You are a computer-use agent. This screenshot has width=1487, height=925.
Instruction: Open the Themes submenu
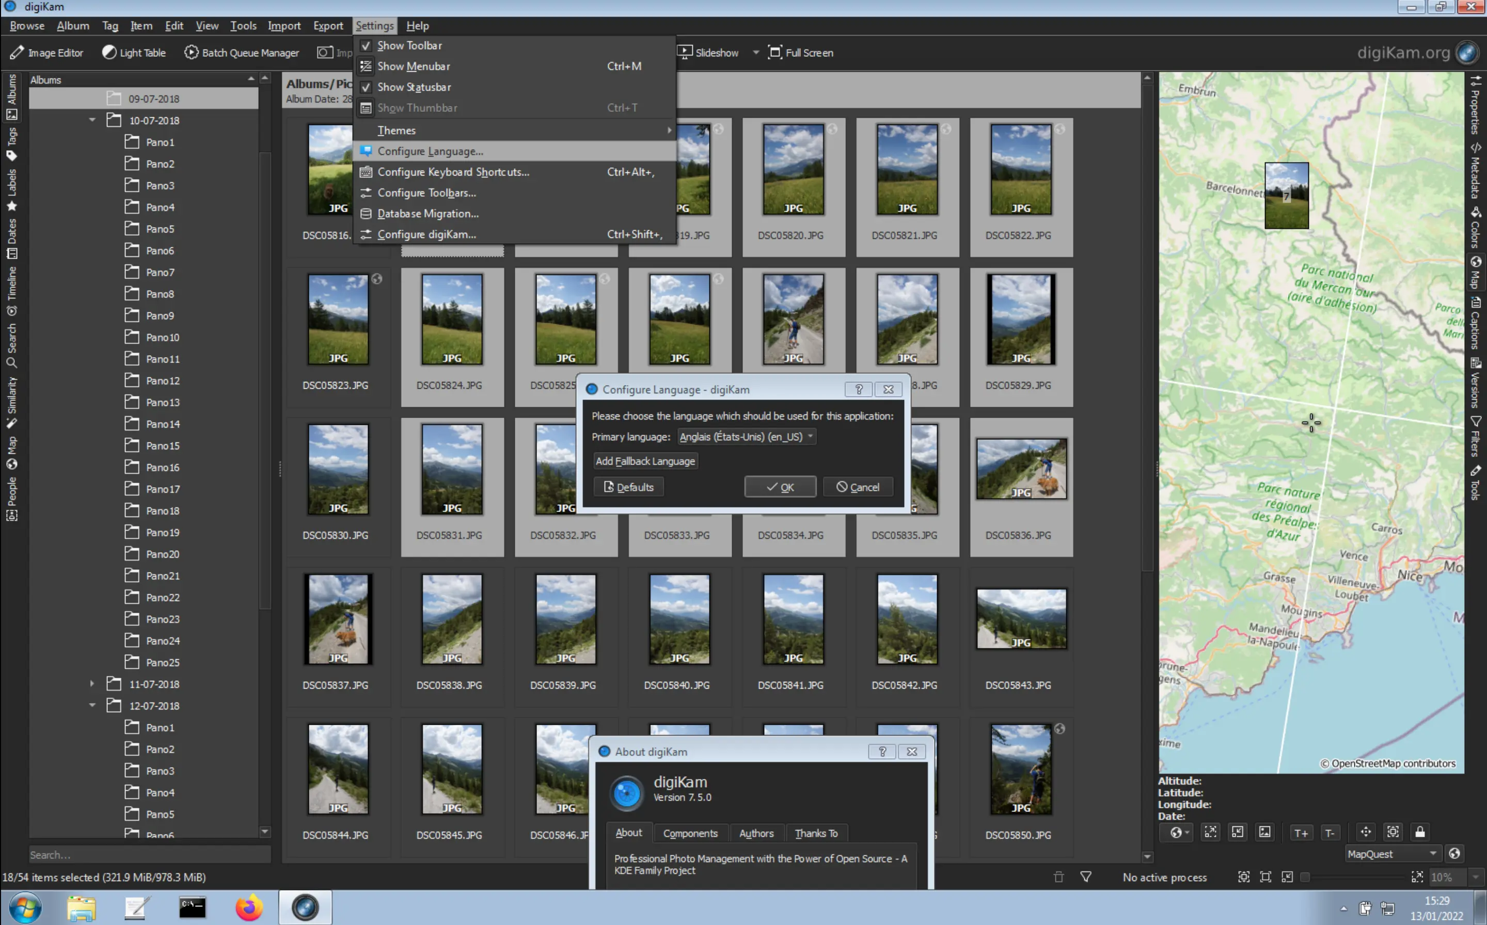[x=397, y=130]
